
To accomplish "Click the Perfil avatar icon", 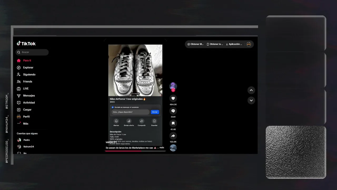I will coord(19,117).
